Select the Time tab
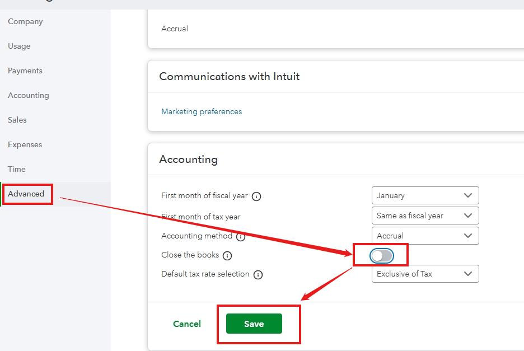Screen dimensions: 524x351 (17, 169)
